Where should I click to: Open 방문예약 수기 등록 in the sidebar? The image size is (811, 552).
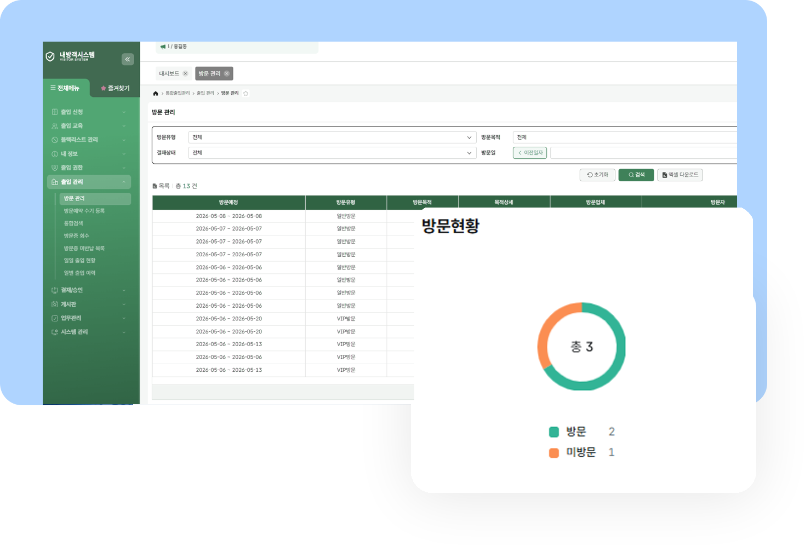(x=84, y=211)
